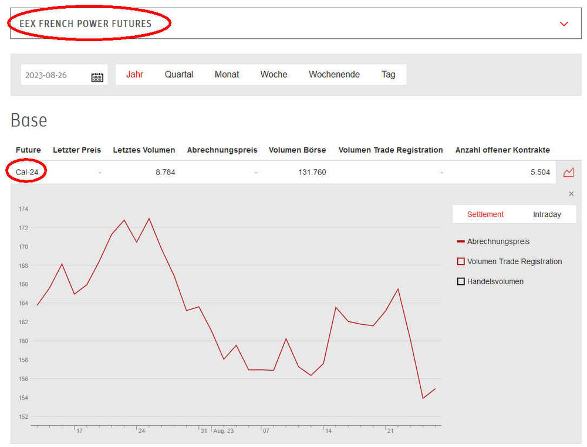Click the Base section heading

(29, 120)
